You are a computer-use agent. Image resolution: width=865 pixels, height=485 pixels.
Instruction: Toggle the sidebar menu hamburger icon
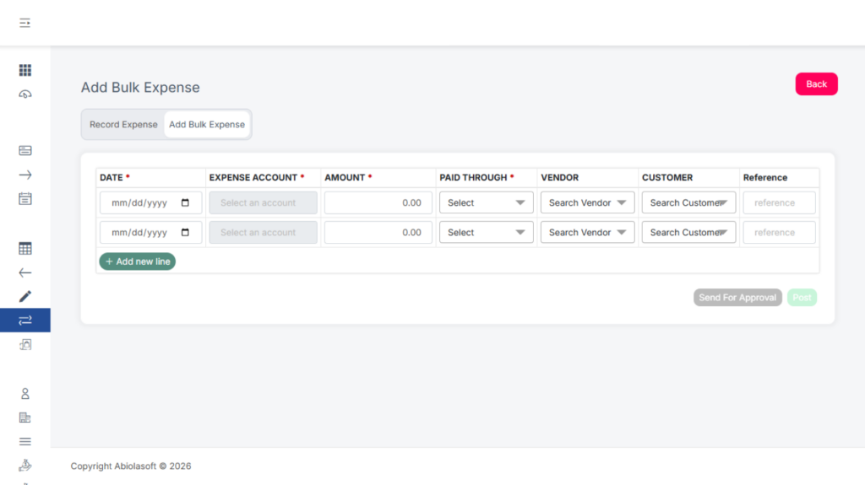point(25,23)
